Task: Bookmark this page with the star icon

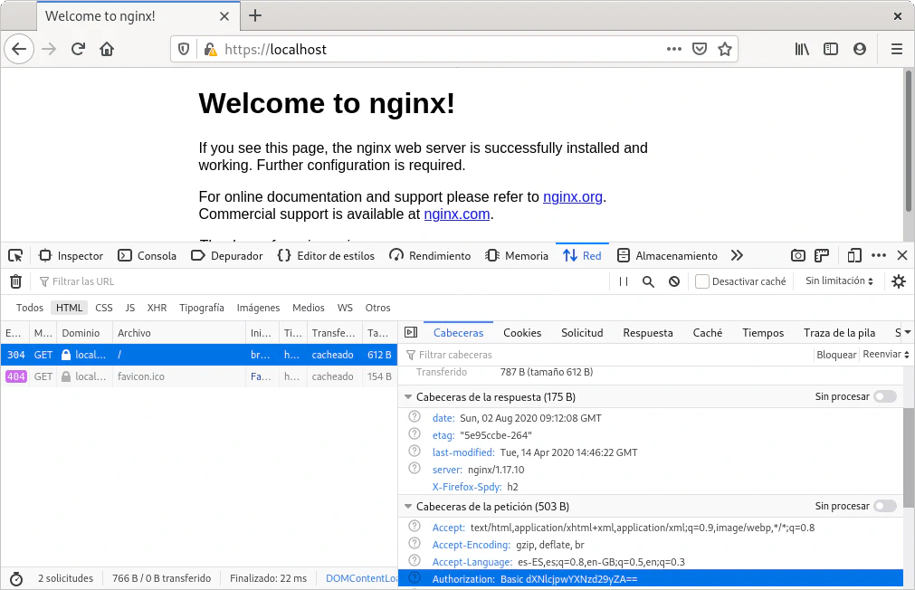Action: coord(724,49)
